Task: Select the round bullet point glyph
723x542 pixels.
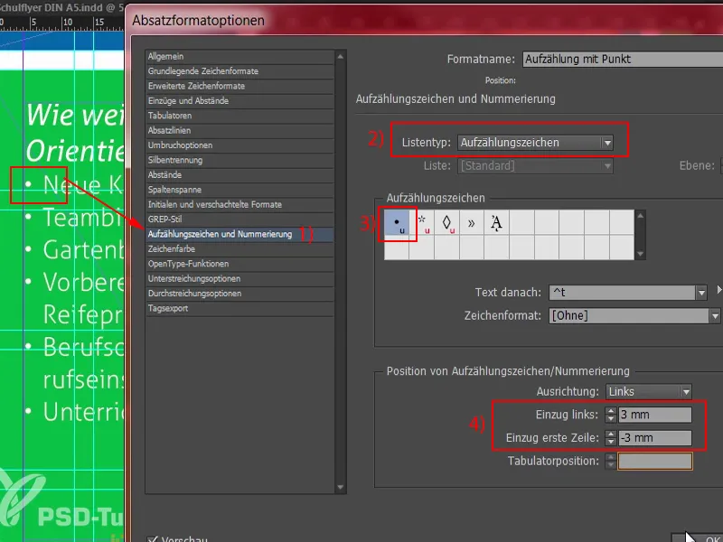Action: [x=397, y=223]
